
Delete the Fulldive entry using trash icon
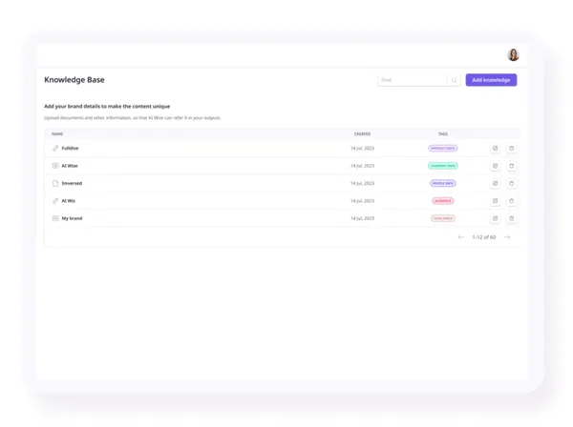coord(511,149)
